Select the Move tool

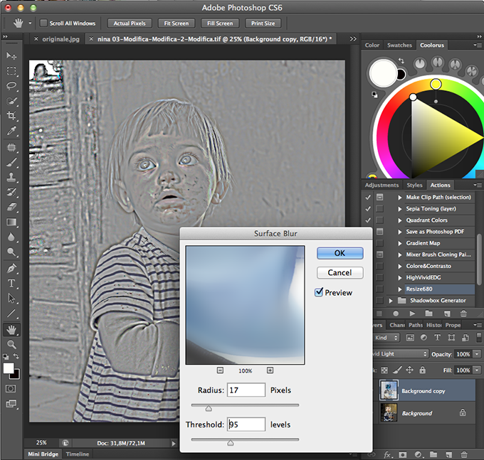(11, 55)
